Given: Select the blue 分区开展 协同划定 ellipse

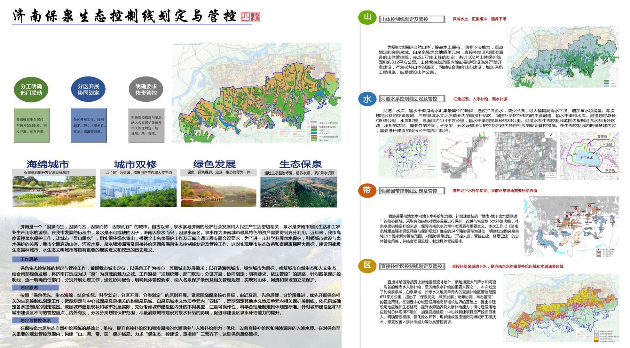Looking at the screenshot, I should click(x=89, y=90).
